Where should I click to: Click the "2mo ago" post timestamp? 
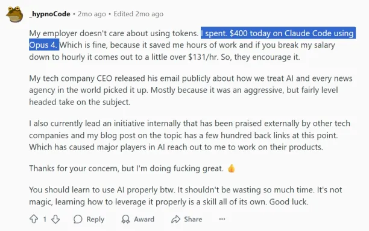click(x=92, y=14)
